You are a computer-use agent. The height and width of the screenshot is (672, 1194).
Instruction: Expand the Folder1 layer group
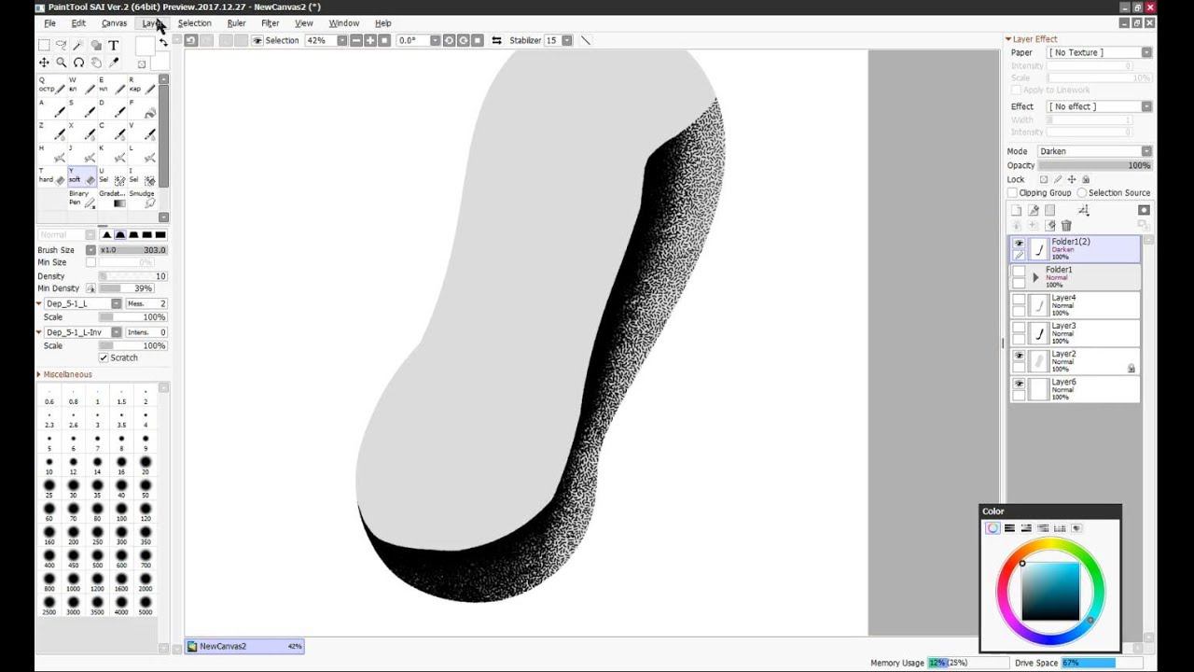pyautogui.click(x=1035, y=277)
